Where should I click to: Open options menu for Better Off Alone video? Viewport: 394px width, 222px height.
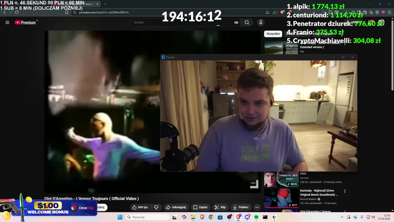345,44
